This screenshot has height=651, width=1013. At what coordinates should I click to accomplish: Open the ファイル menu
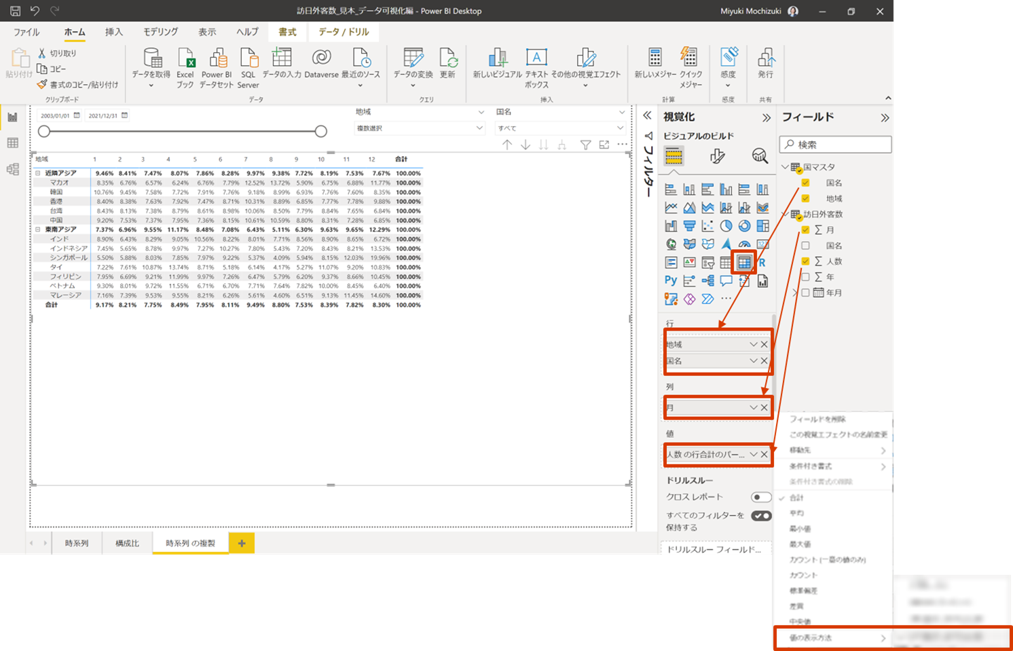(x=26, y=32)
